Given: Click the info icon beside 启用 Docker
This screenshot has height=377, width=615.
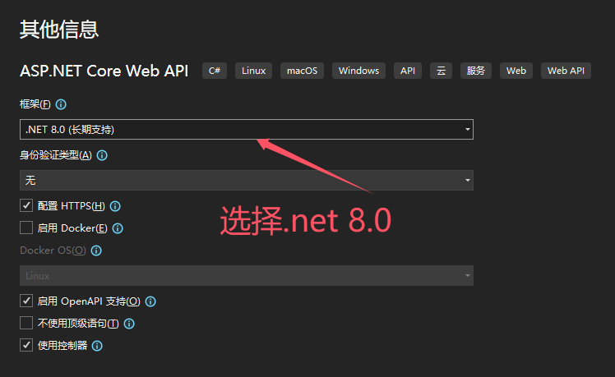Looking at the screenshot, I should pyautogui.click(x=118, y=228).
